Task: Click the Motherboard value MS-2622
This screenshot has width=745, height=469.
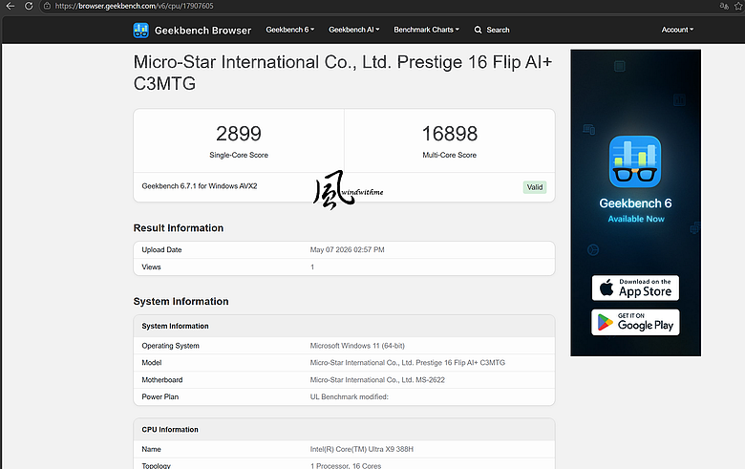Action: (377, 379)
